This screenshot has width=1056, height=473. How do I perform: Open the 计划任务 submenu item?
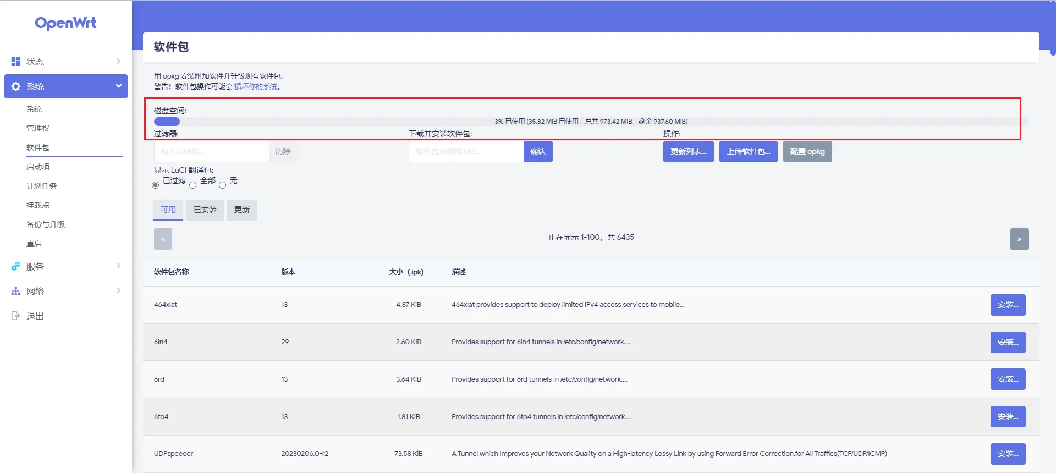pyautogui.click(x=42, y=186)
